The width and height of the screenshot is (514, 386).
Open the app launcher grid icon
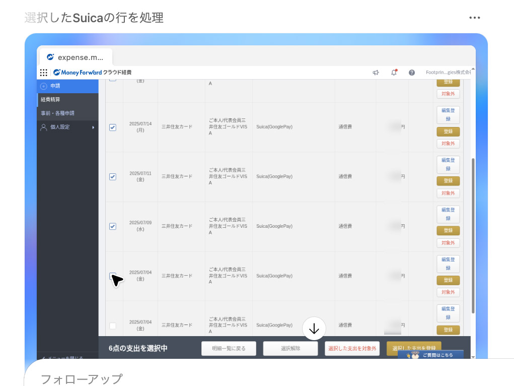click(44, 73)
